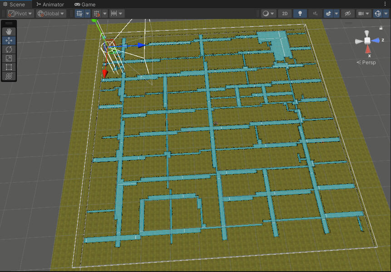Toggle the scene view lock

(x=381, y=28)
